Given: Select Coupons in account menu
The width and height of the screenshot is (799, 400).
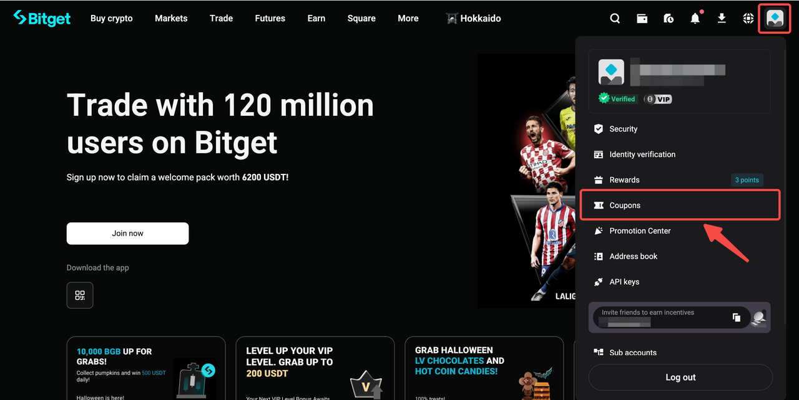Looking at the screenshot, I should [x=680, y=205].
